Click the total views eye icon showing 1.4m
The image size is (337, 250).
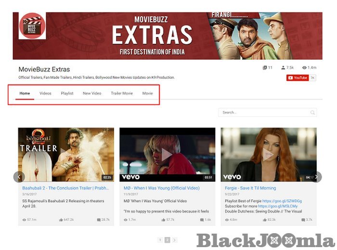click(x=304, y=68)
